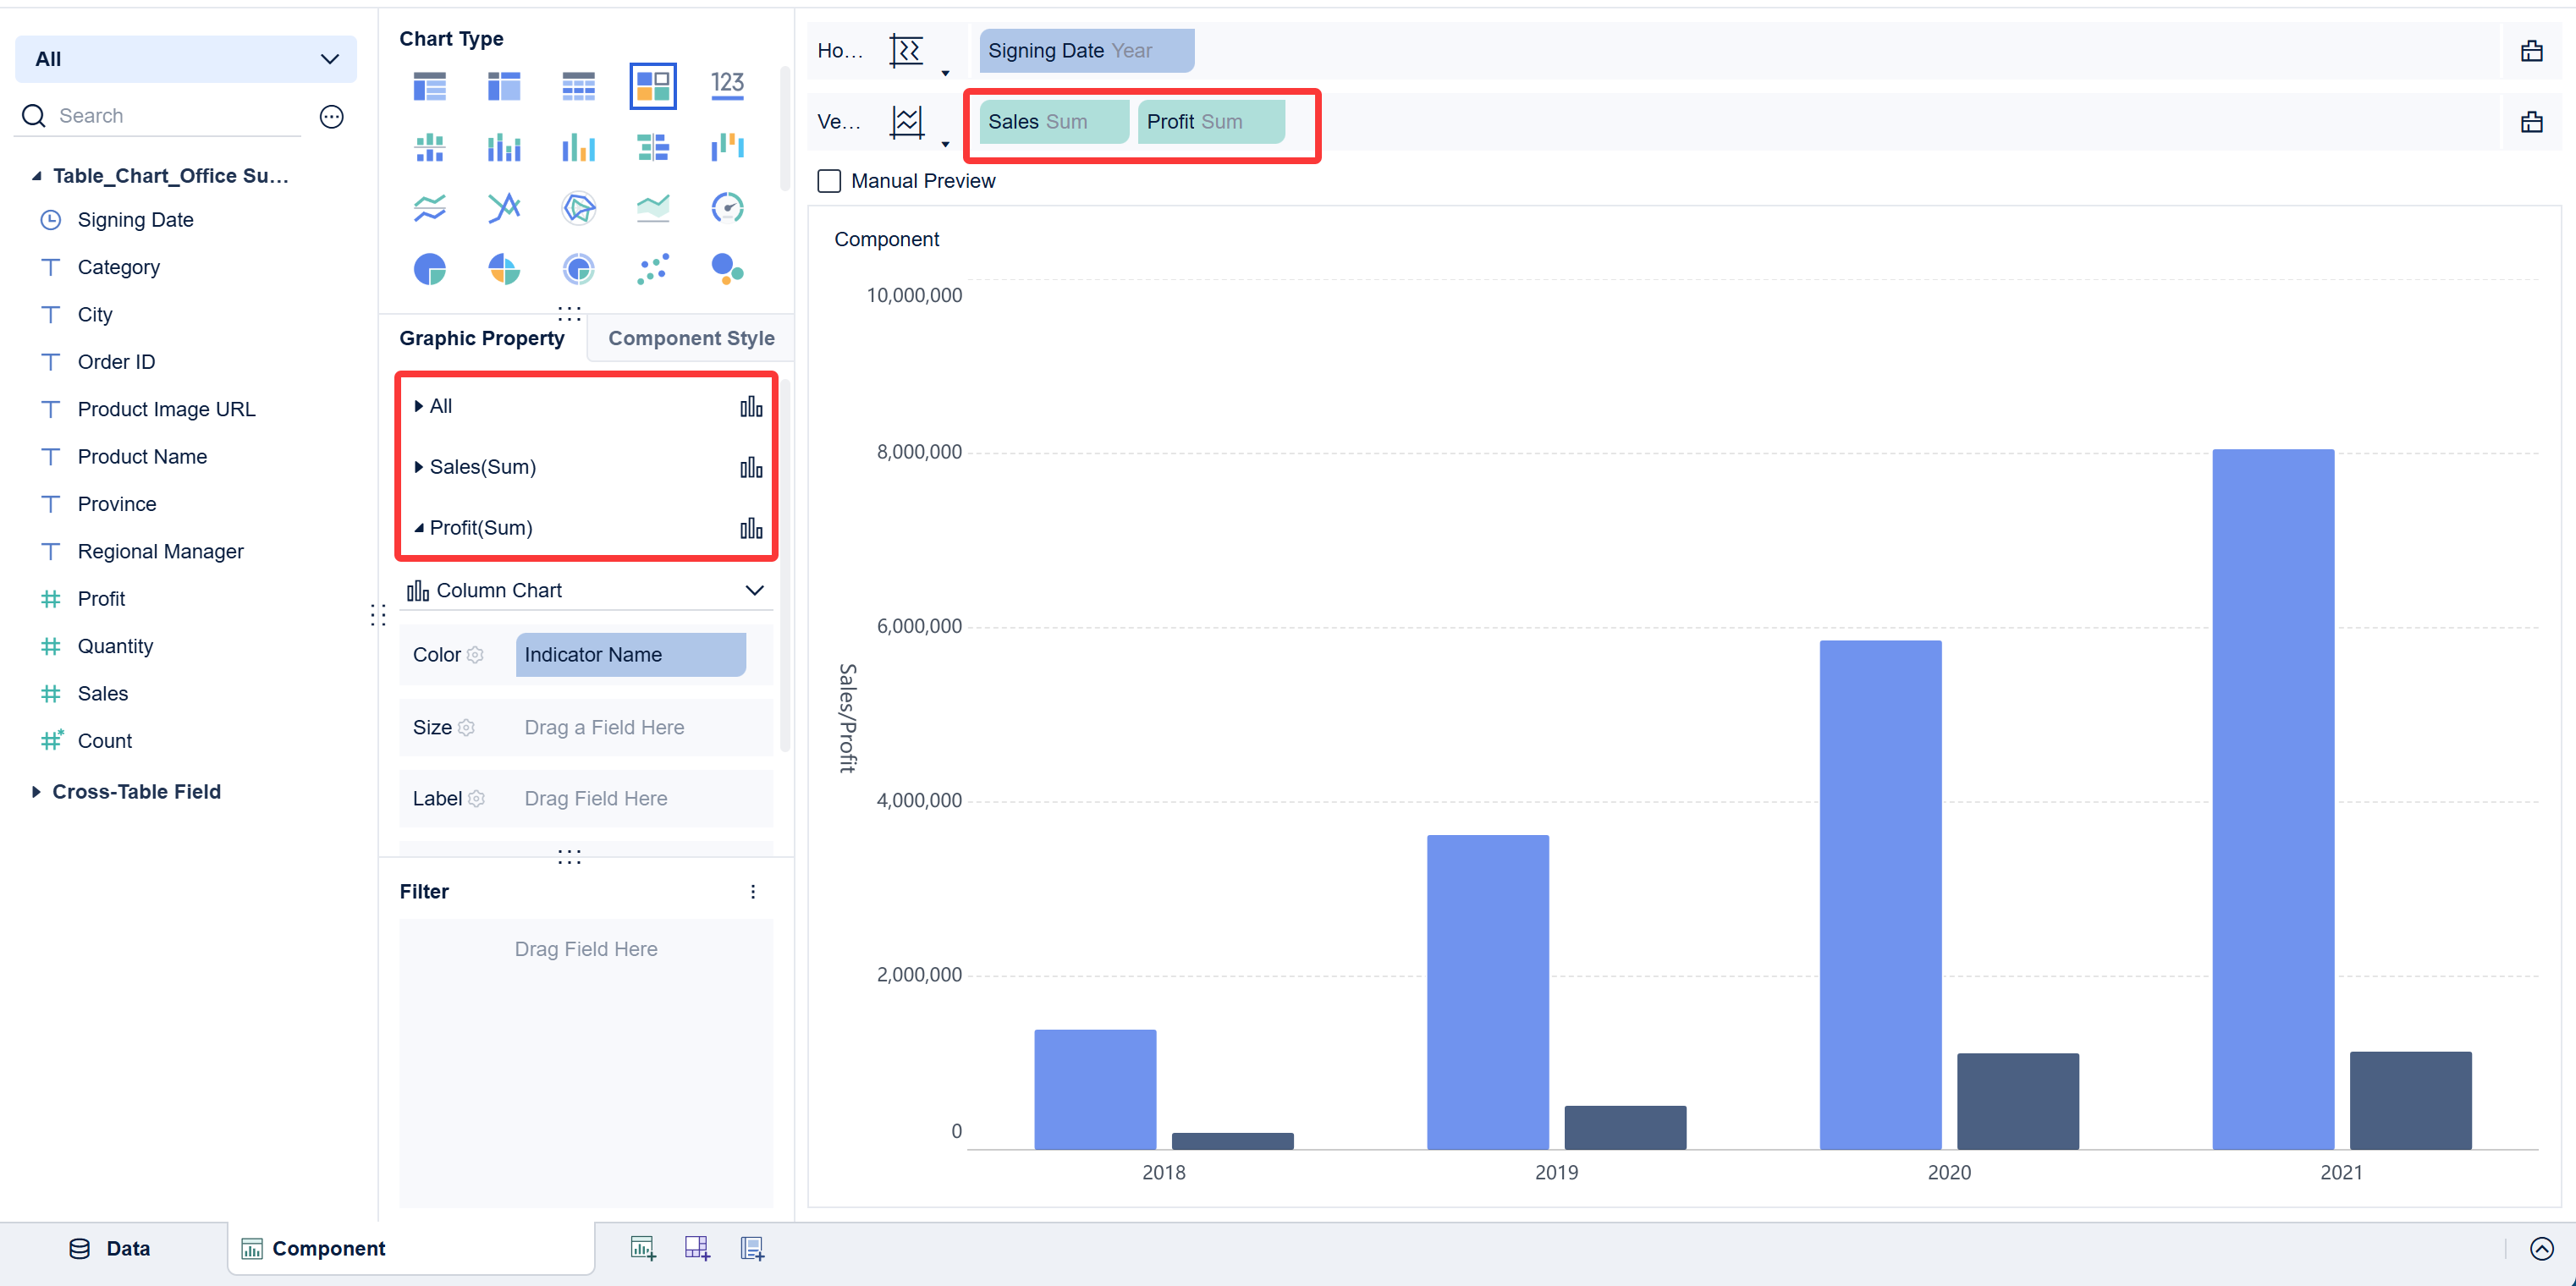Collapse the Profit(Sum) property section
Screen dimensions: 2576x1286
(419, 528)
